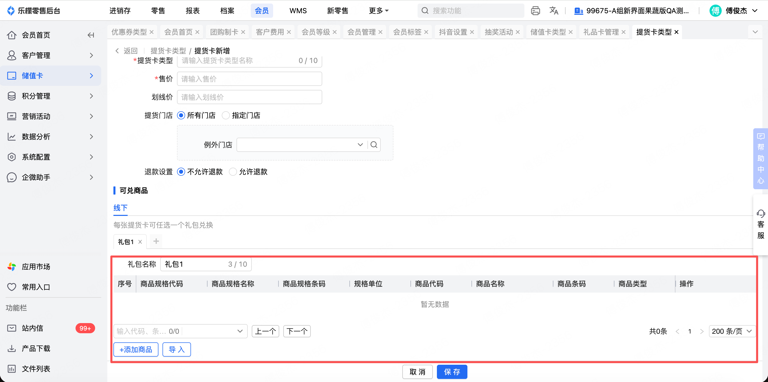Select the 所有门店 radio option
This screenshot has width=768, height=382.
[x=181, y=116]
